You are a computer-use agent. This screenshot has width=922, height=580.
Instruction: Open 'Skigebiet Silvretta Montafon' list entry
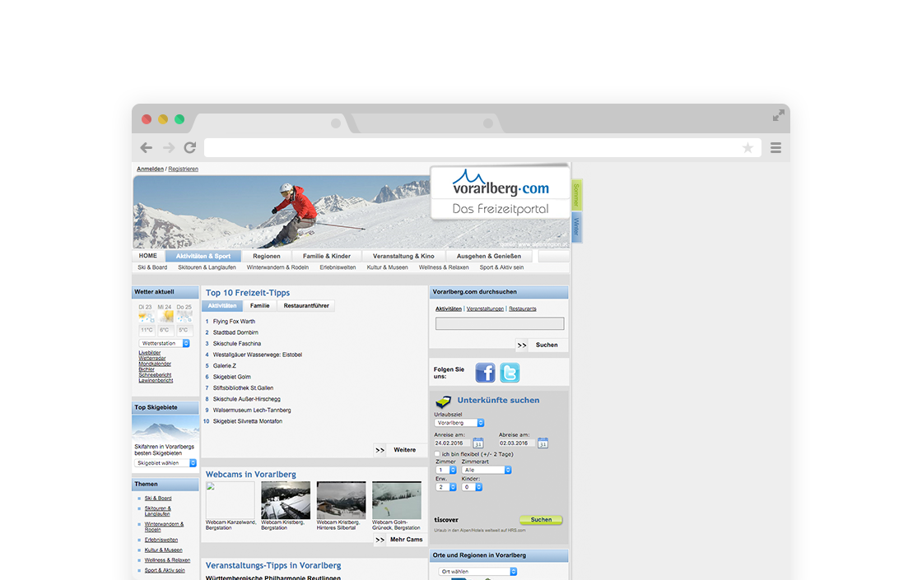click(x=248, y=421)
